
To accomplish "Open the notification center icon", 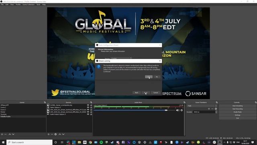I will click(253, 142).
